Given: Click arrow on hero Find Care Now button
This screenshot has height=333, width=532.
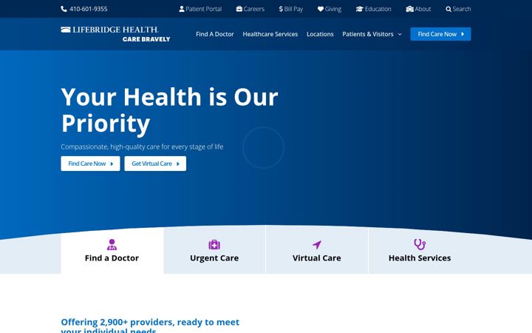Looking at the screenshot, I should tap(112, 164).
